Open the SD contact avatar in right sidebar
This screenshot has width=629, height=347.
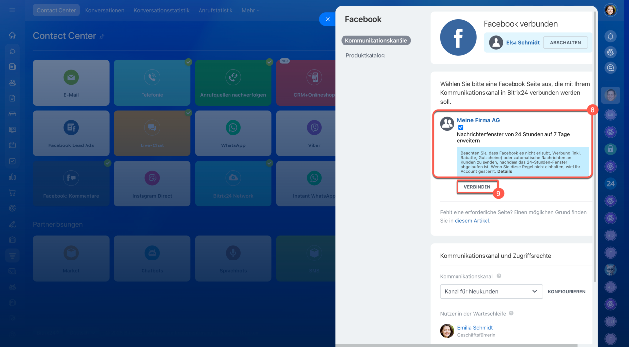(x=610, y=235)
